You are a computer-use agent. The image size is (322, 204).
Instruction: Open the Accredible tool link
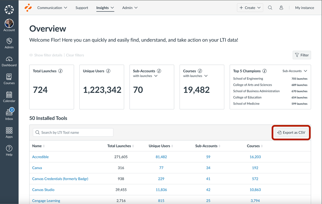tap(40, 157)
